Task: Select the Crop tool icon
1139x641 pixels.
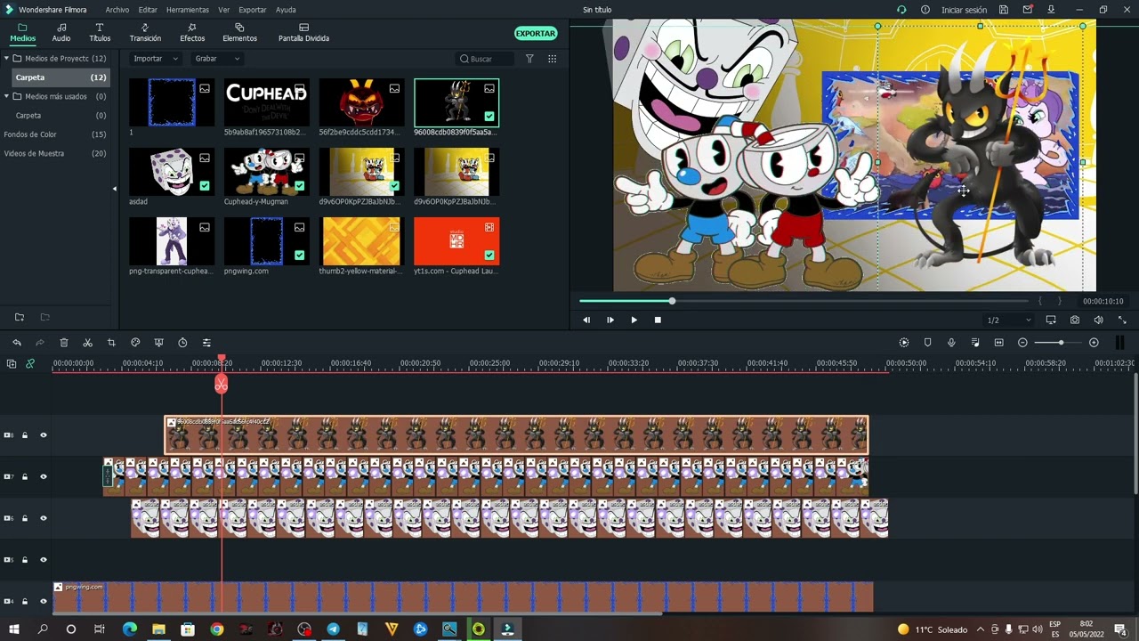Action: point(111,343)
